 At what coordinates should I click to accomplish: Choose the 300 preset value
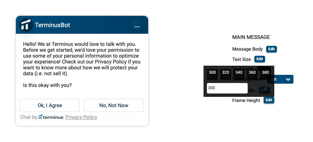click(x=212, y=74)
